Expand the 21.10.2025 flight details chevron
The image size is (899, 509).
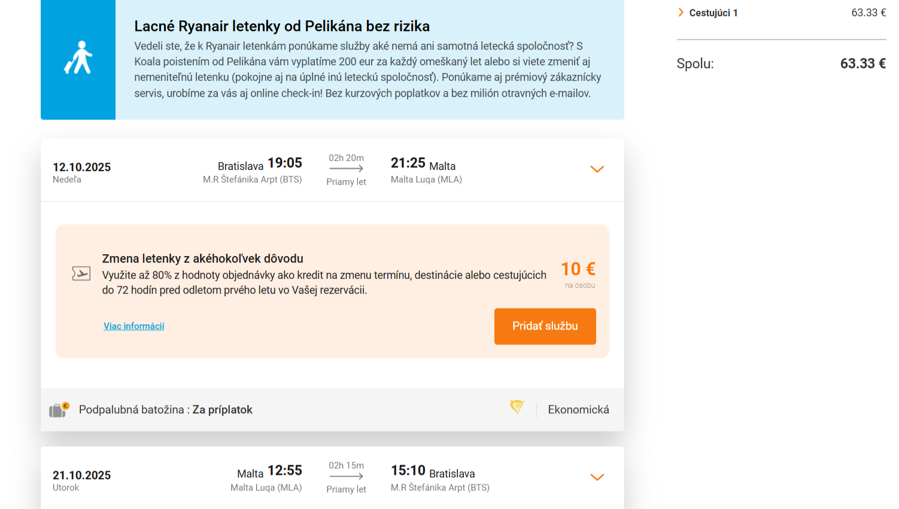(597, 477)
